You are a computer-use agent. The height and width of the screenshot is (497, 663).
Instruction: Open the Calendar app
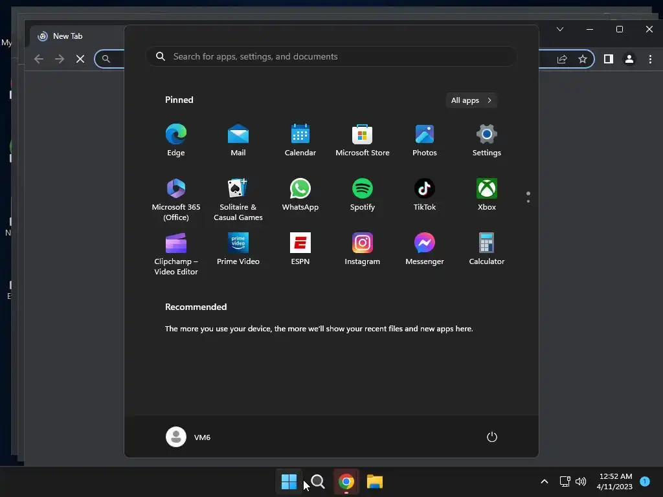(x=300, y=140)
